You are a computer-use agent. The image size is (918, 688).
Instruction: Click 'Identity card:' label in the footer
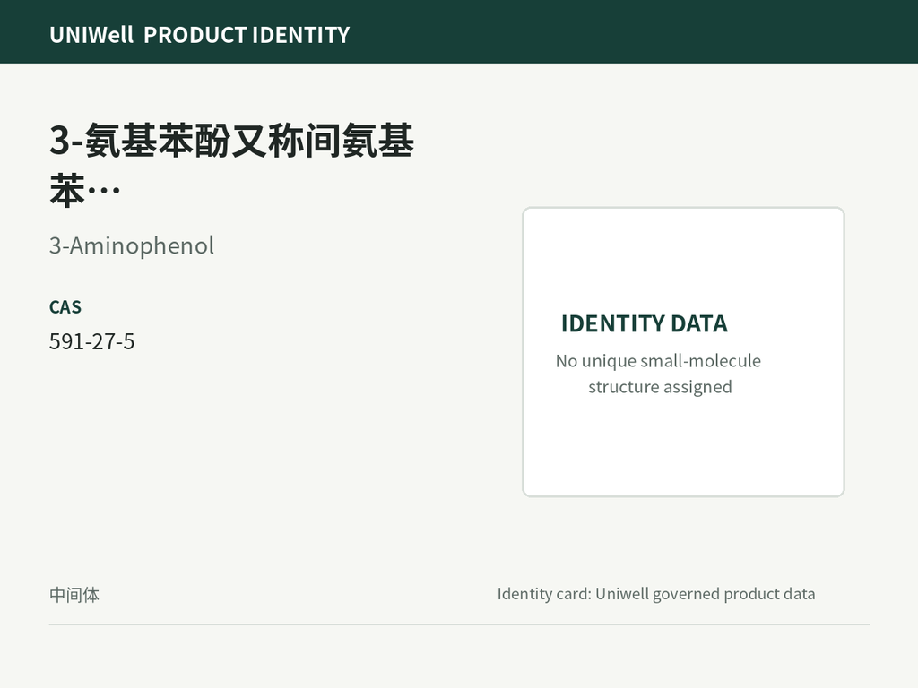(544, 594)
